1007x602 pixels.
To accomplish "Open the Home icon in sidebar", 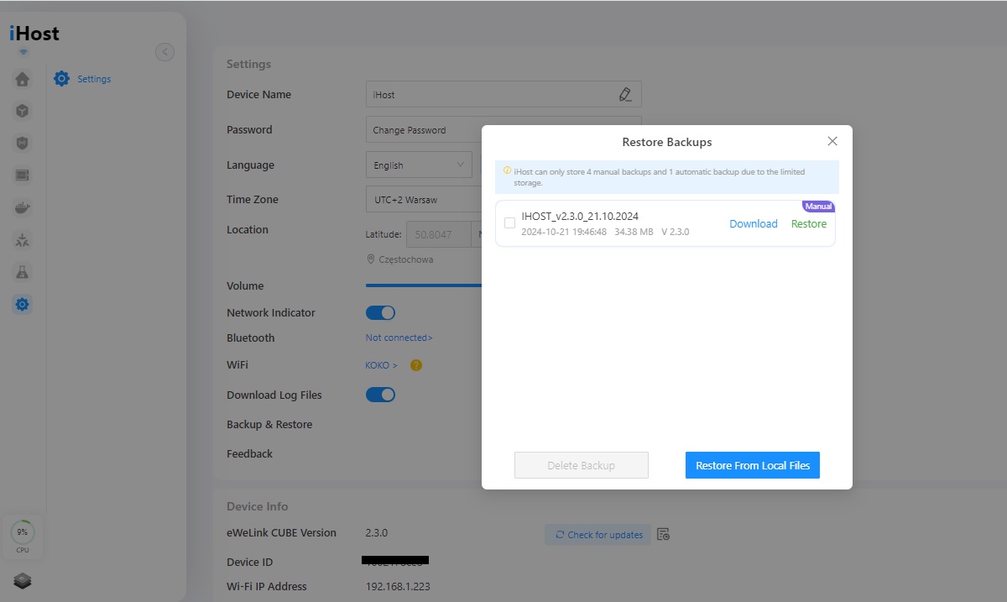I will coord(23,80).
